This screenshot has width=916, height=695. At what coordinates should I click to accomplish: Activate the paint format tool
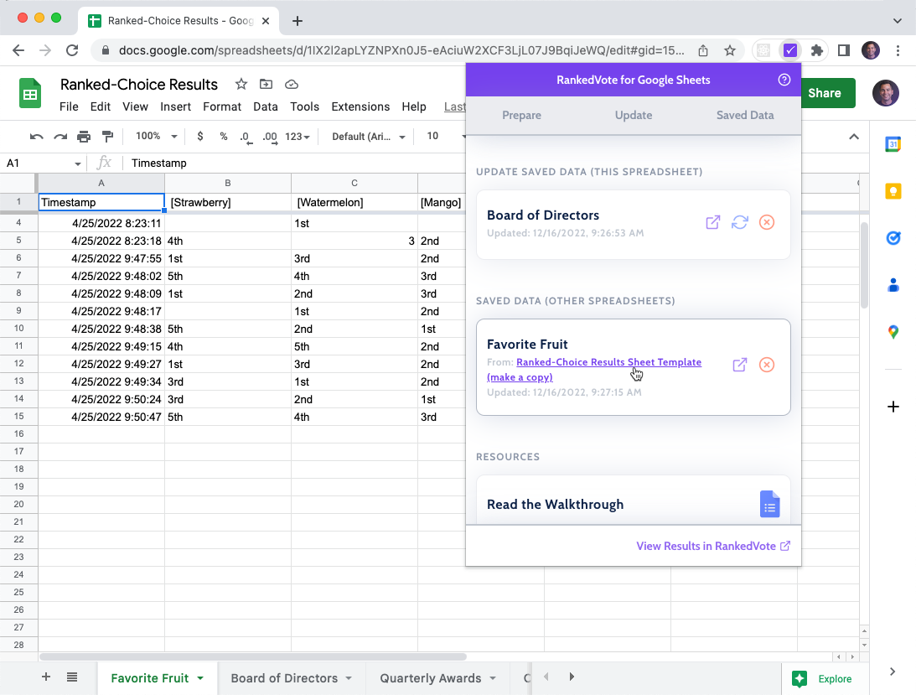[107, 136]
